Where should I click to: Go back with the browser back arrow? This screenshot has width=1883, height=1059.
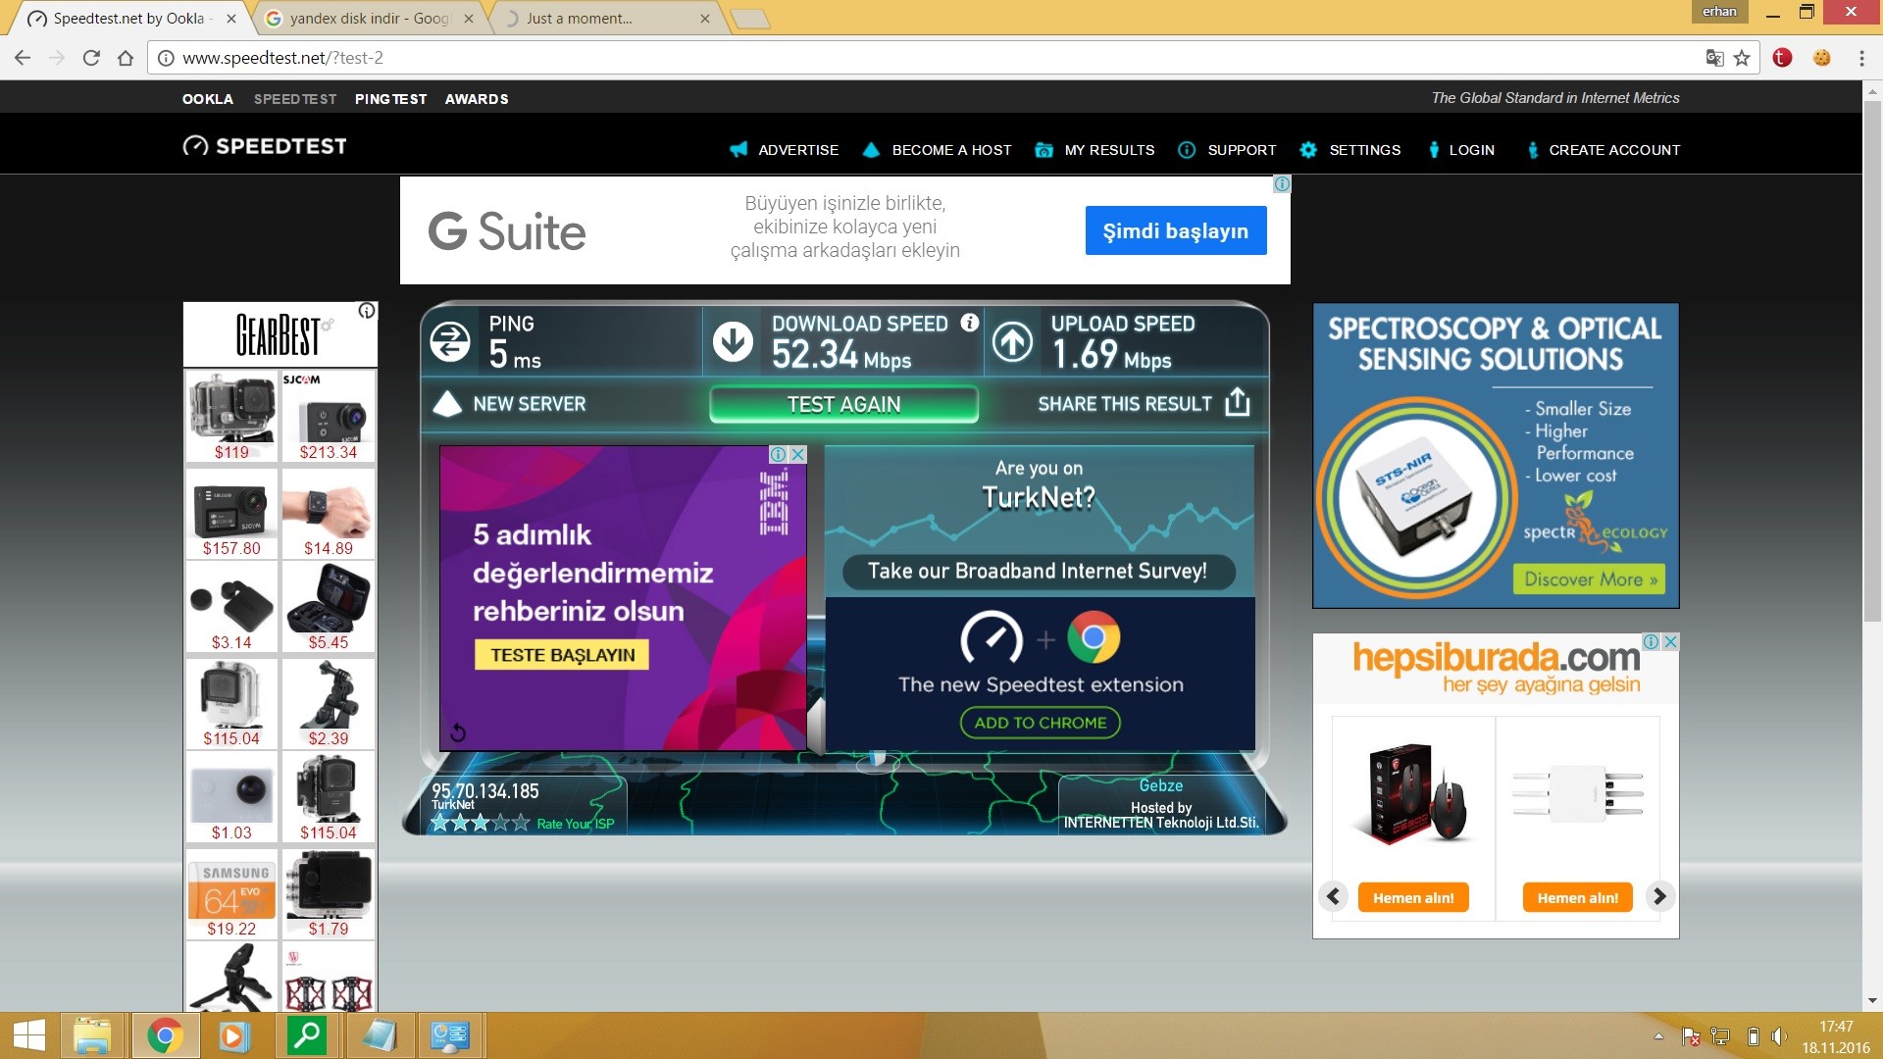23,58
